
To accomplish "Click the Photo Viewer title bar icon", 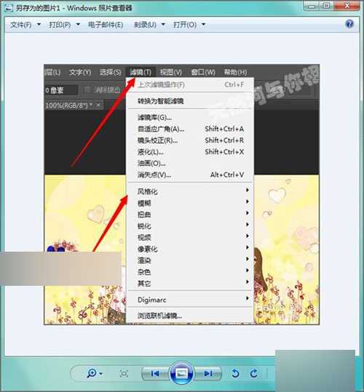I will (x=9, y=8).
